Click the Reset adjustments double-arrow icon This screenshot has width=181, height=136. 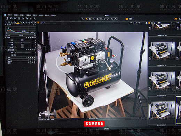23,18
